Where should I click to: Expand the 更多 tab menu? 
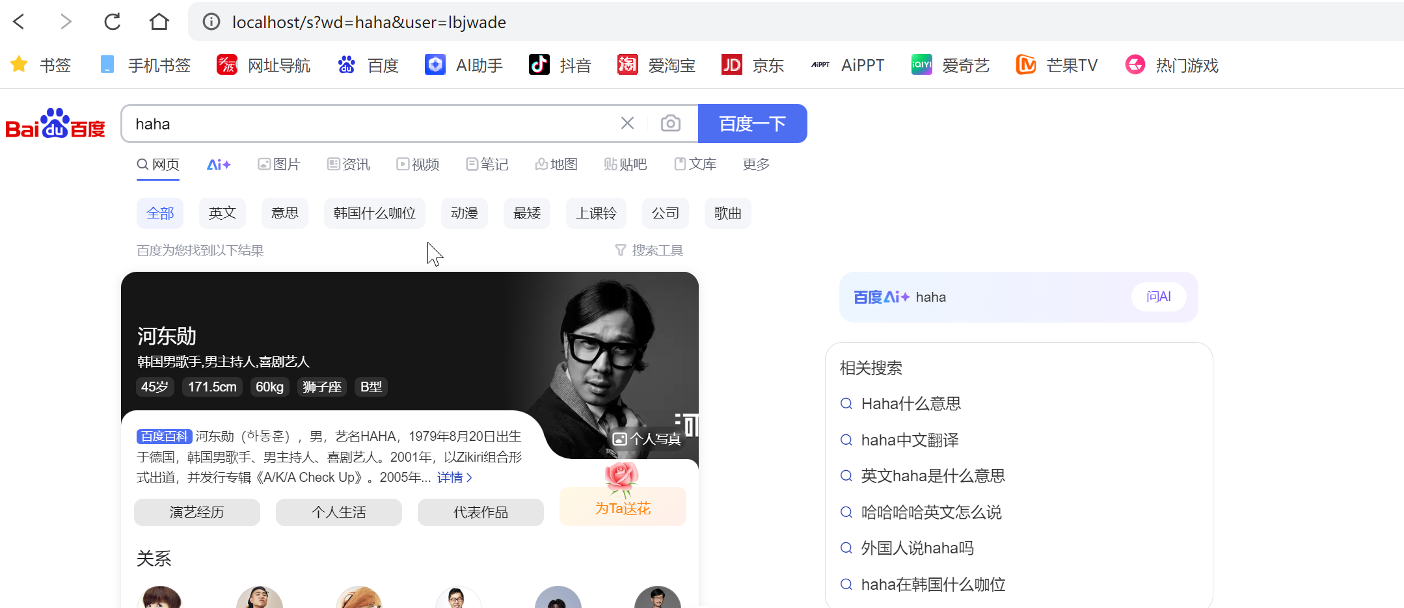[x=757, y=165]
